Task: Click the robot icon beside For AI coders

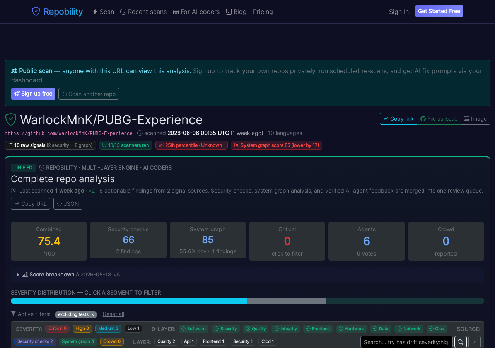Action: point(176,12)
